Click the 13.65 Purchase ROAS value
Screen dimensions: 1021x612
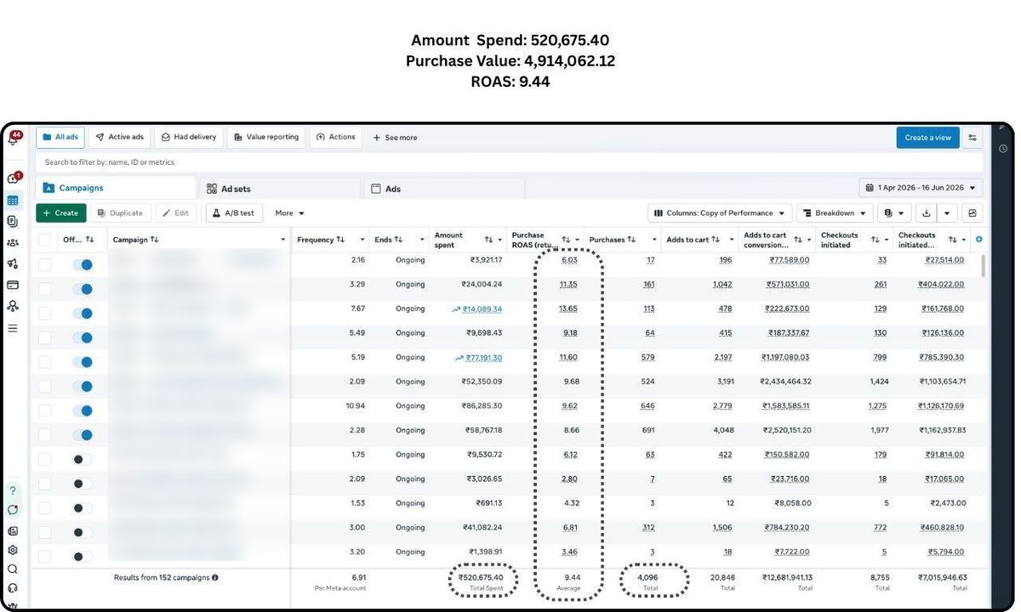coord(568,309)
